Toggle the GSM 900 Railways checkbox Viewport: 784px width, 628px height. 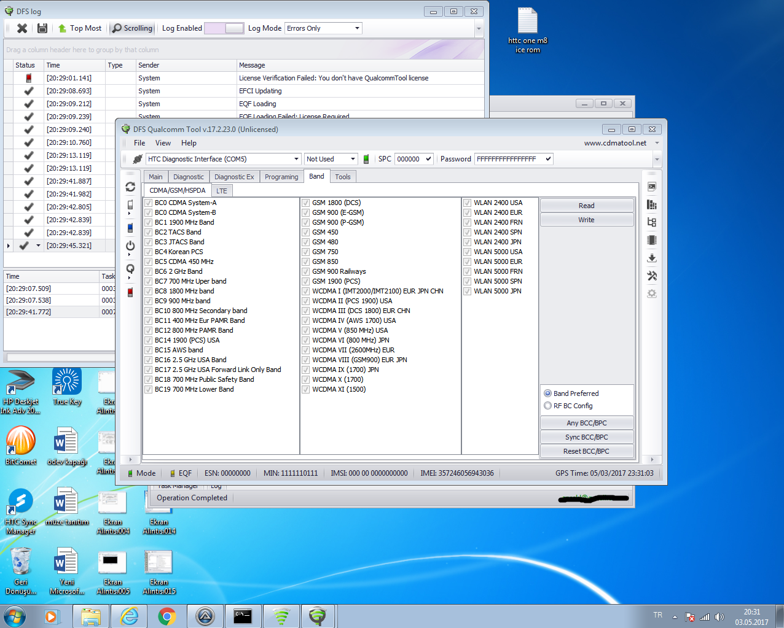(306, 271)
